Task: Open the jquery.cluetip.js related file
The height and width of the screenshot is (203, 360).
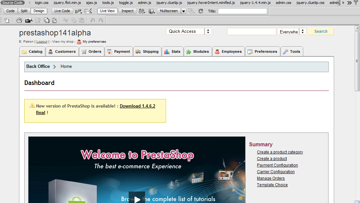Action: click(x=169, y=3)
